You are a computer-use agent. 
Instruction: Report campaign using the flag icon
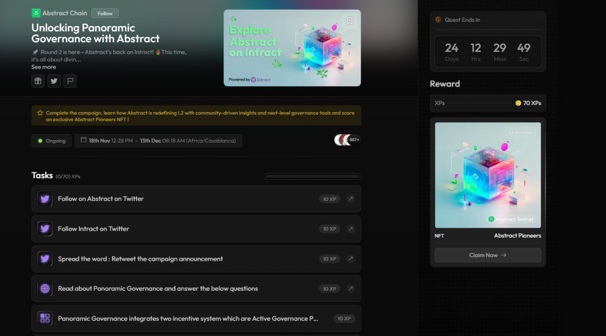pos(70,81)
